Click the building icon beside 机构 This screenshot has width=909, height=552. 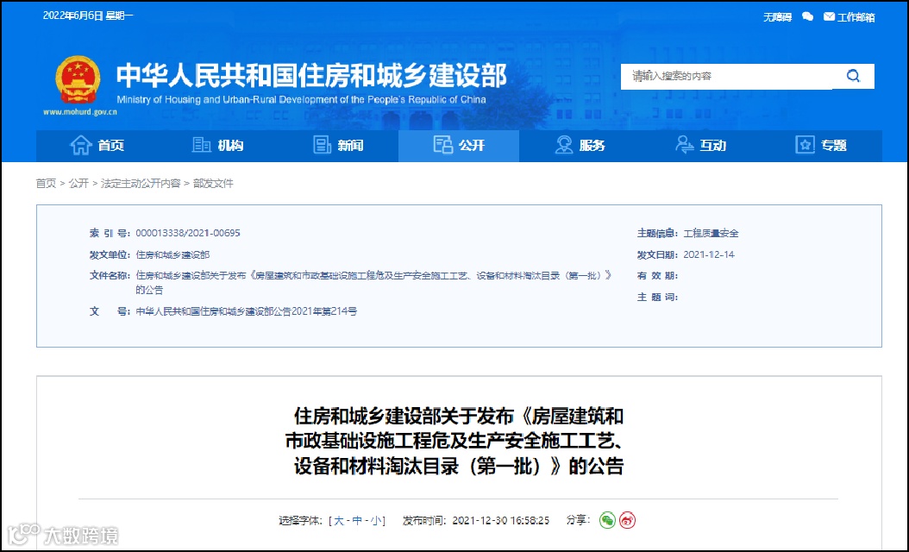201,145
